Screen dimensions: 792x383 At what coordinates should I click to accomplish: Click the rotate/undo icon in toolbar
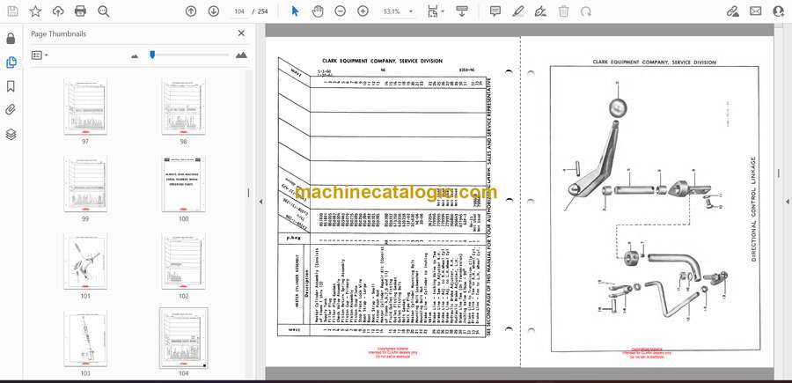tap(586, 11)
